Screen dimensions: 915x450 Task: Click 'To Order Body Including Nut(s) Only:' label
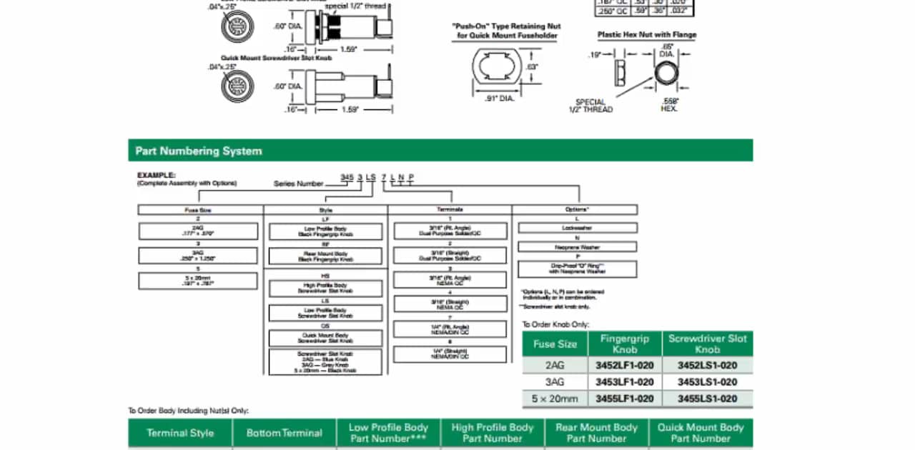click(x=188, y=411)
